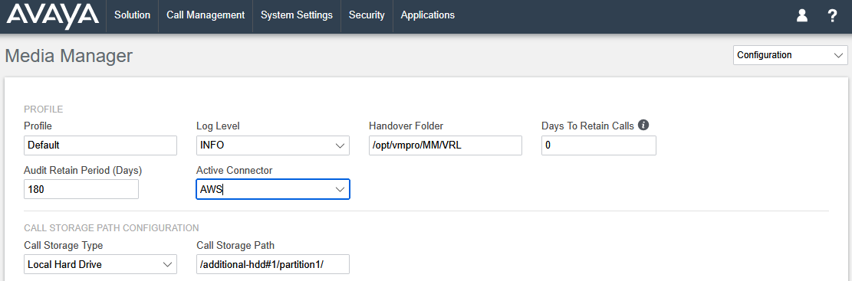The image size is (852, 281).
Task: Select the Audit Retain Period field showing 180
Action: pyautogui.click(x=81, y=189)
